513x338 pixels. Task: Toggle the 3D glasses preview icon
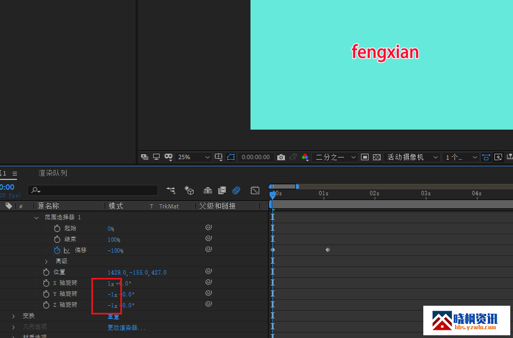[x=168, y=157]
